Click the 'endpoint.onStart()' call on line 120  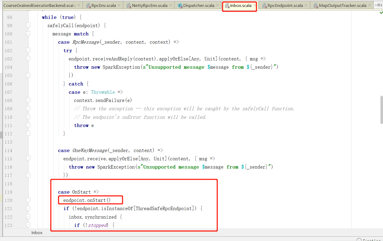point(87,200)
